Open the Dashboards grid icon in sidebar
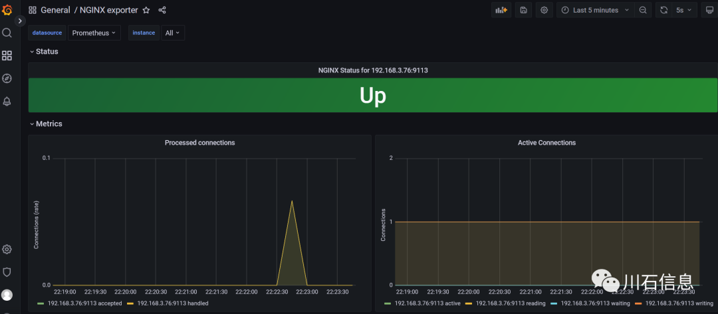718x314 pixels. (x=7, y=56)
